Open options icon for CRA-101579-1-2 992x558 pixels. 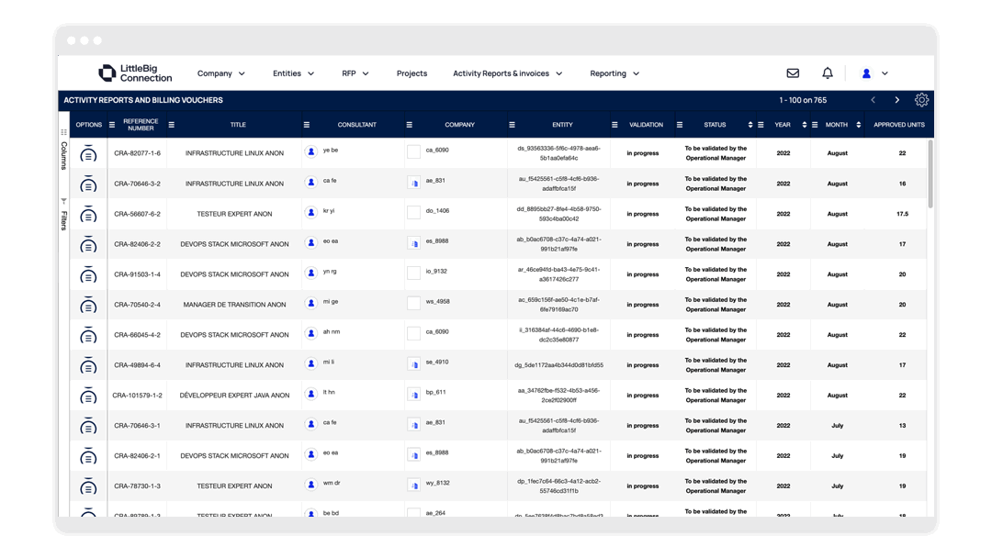tap(88, 396)
